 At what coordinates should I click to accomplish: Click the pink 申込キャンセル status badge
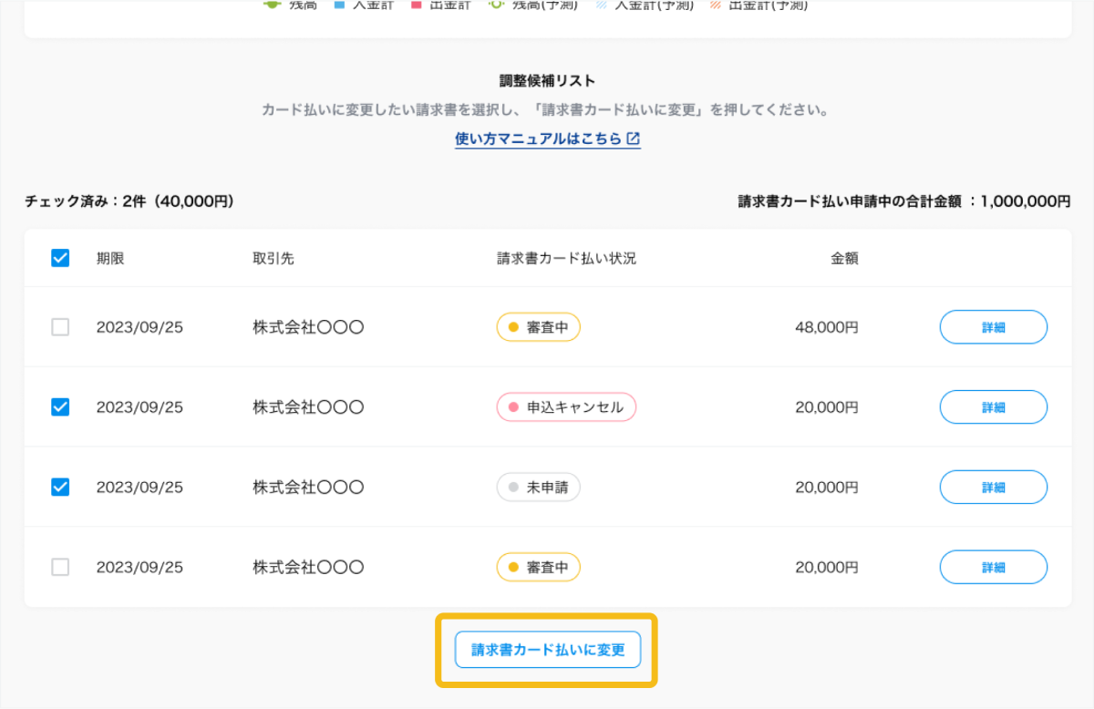click(566, 407)
